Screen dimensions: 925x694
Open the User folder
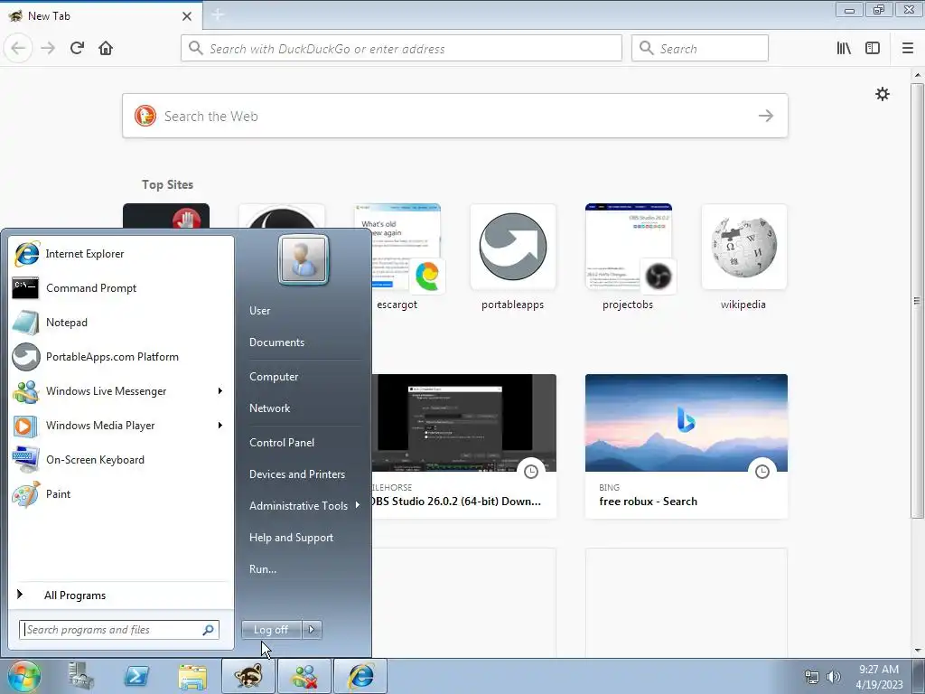[x=259, y=311]
